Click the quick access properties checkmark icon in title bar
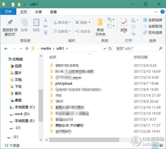 click(13, 4)
